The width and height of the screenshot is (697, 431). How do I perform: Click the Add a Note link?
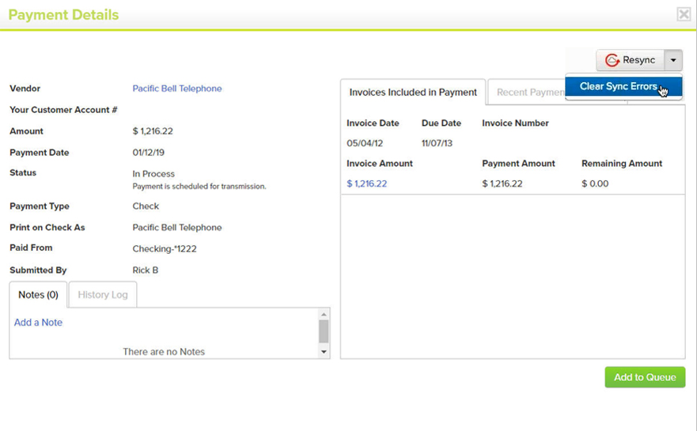(38, 323)
